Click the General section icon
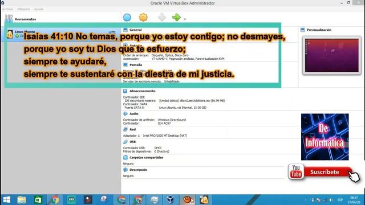 (x=125, y=30)
